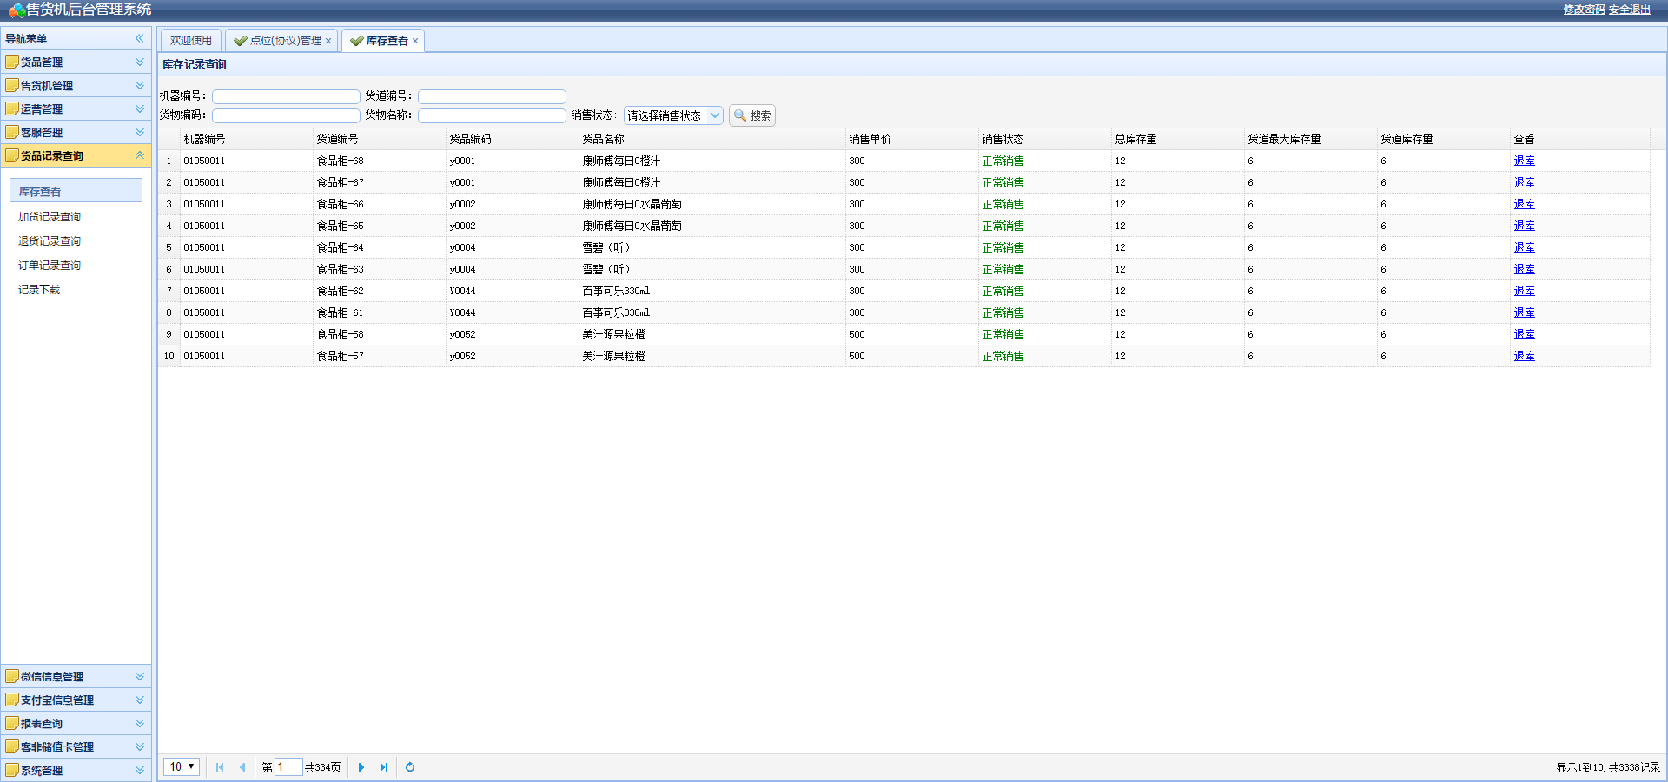This screenshot has width=1668, height=782.
Task: Click folder icon beside 运营管理
Action: click(x=12, y=108)
